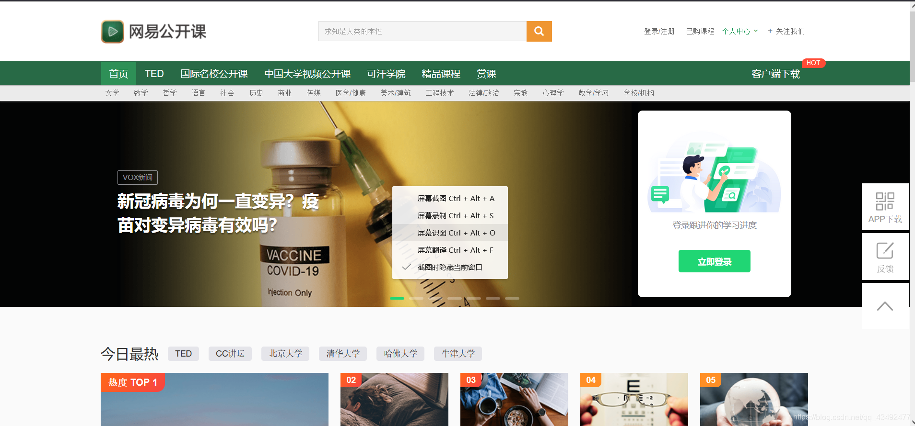915x426 pixels.
Task: Open the 首页 navigation tab
Action: pyautogui.click(x=118, y=74)
